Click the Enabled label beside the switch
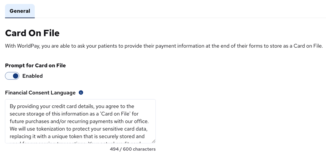The image size is (326, 155). point(32,76)
